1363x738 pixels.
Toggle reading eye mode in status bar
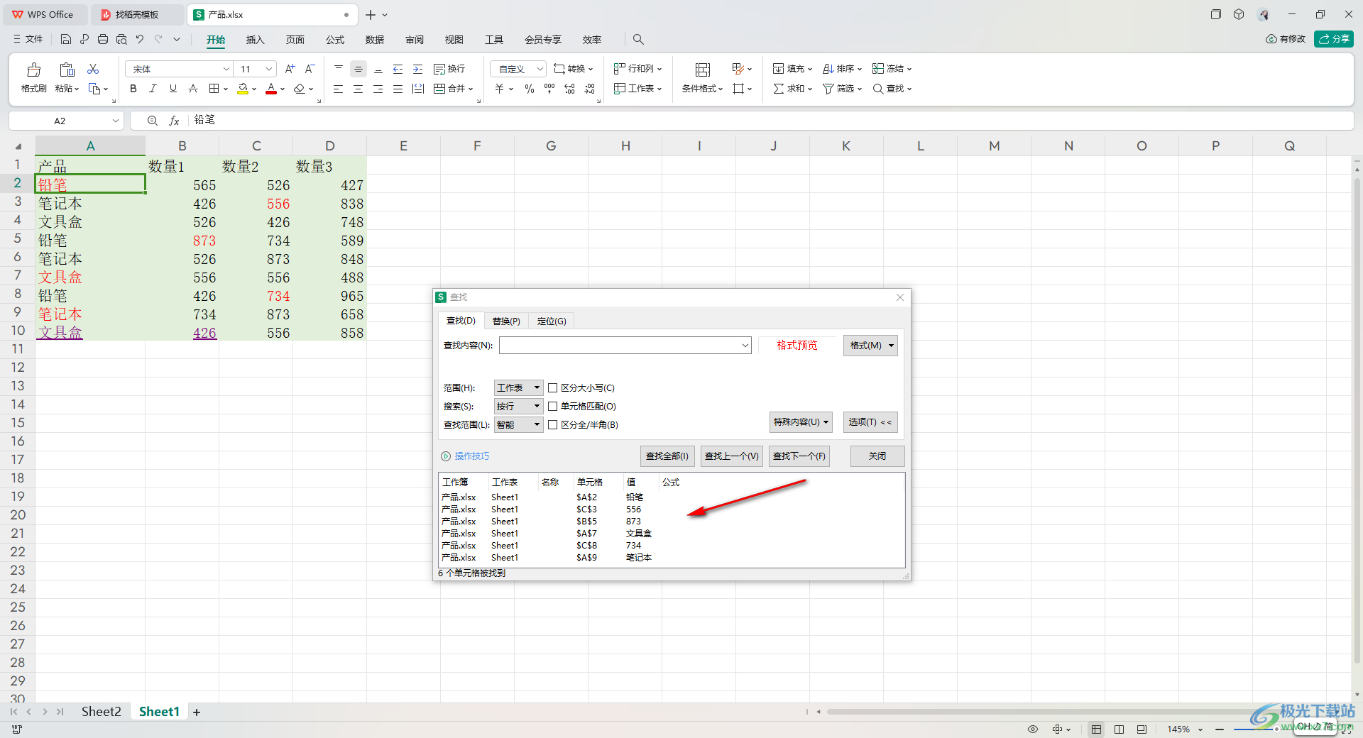[1033, 729]
